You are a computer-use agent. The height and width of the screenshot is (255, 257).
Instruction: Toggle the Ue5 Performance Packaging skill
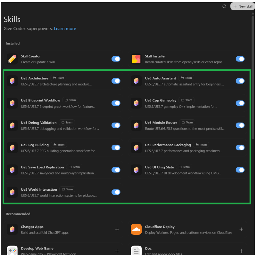pos(240,147)
